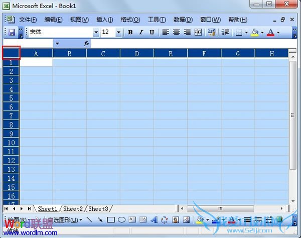The height and width of the screenshot is (238, 301).
Task: Open the 数据(D) menu
Action: click(x=183, y=20)
